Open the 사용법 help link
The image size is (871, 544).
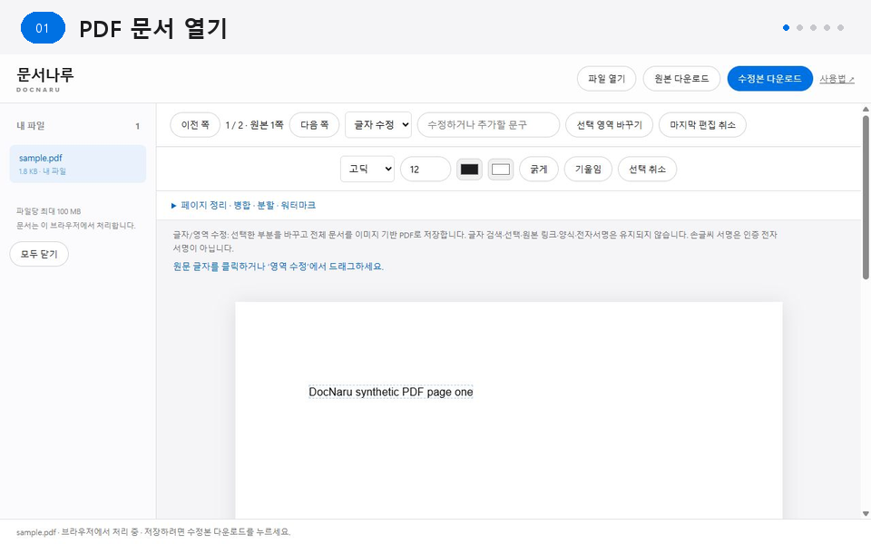(837, 79)
